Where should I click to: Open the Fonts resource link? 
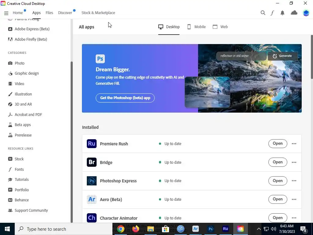click(16, 170)
